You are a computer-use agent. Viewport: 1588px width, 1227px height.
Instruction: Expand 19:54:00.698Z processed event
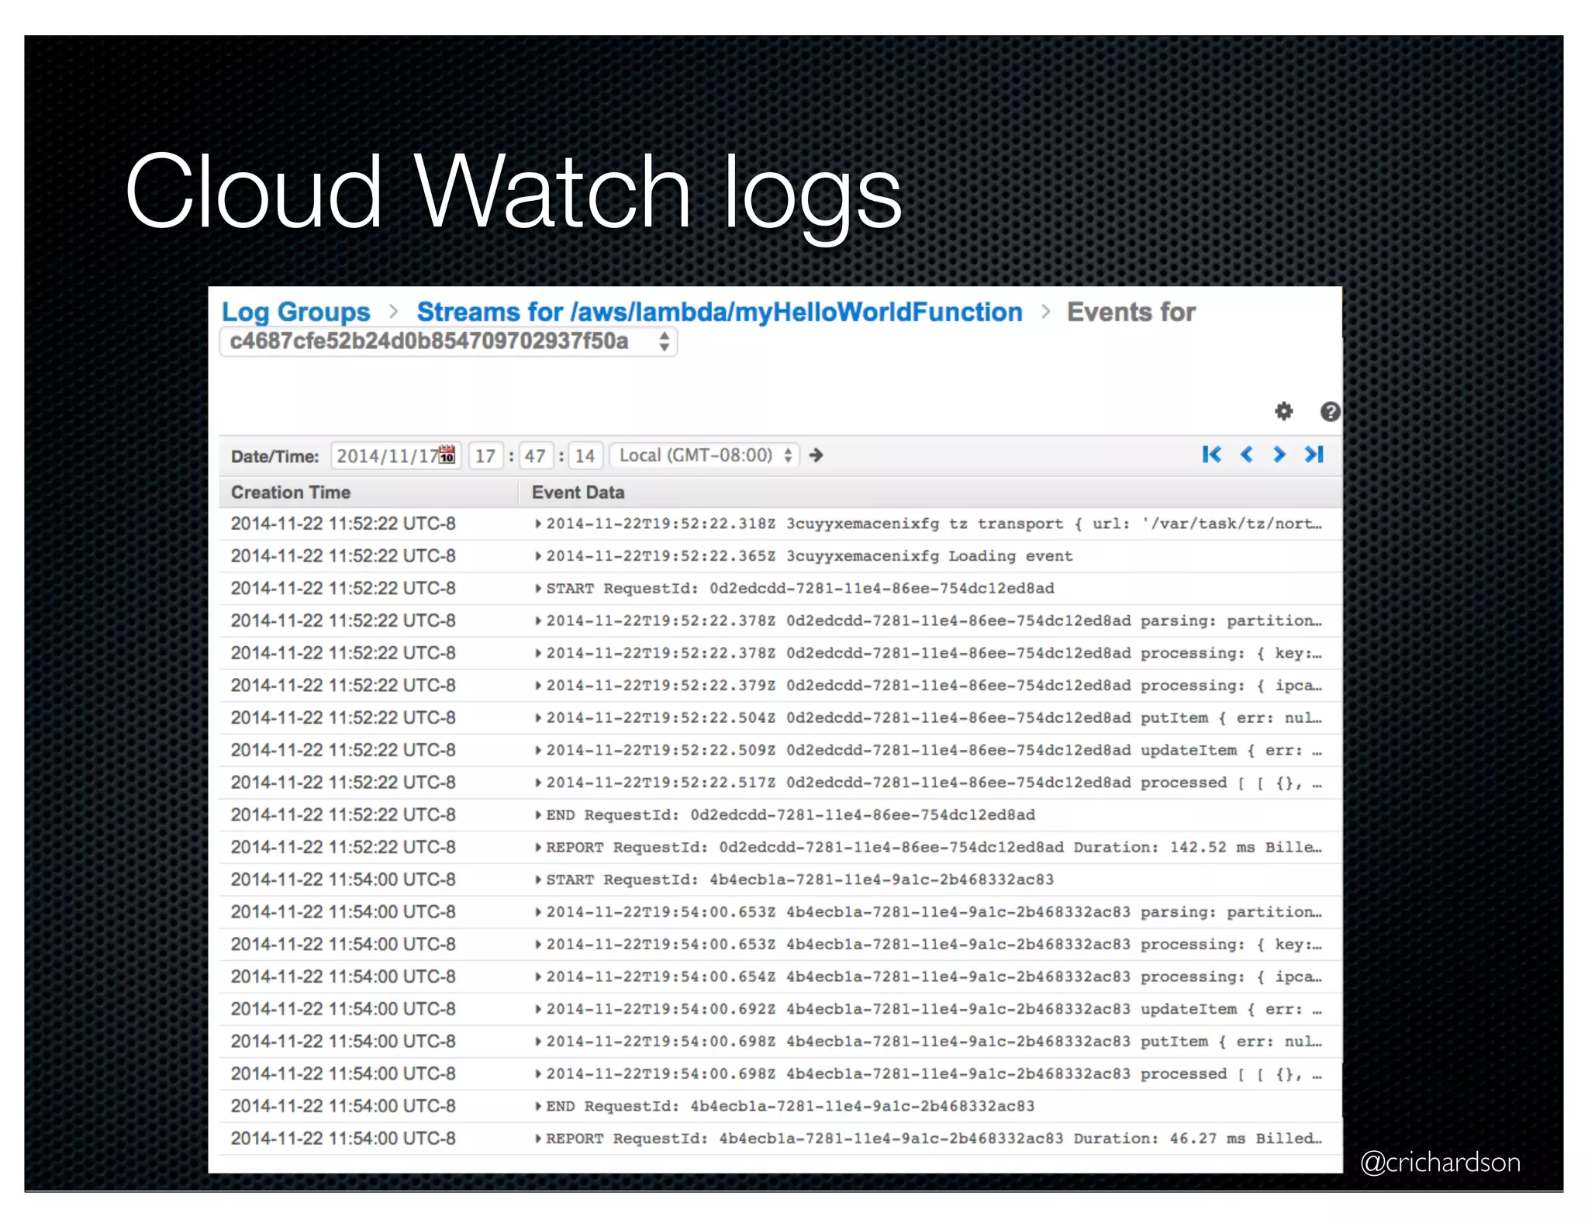[x=538, y=1074]
